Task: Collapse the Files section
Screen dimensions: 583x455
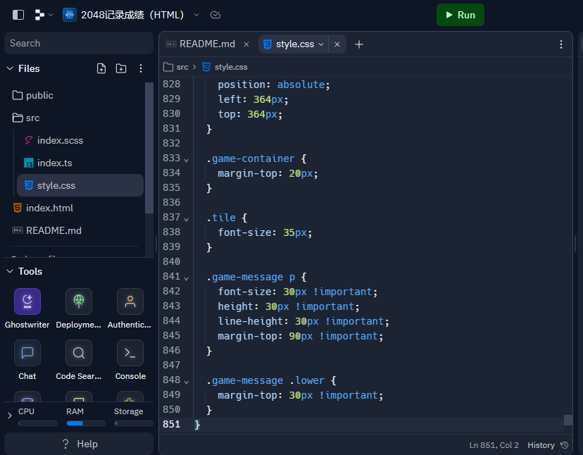Action: (x=10, y=68)
